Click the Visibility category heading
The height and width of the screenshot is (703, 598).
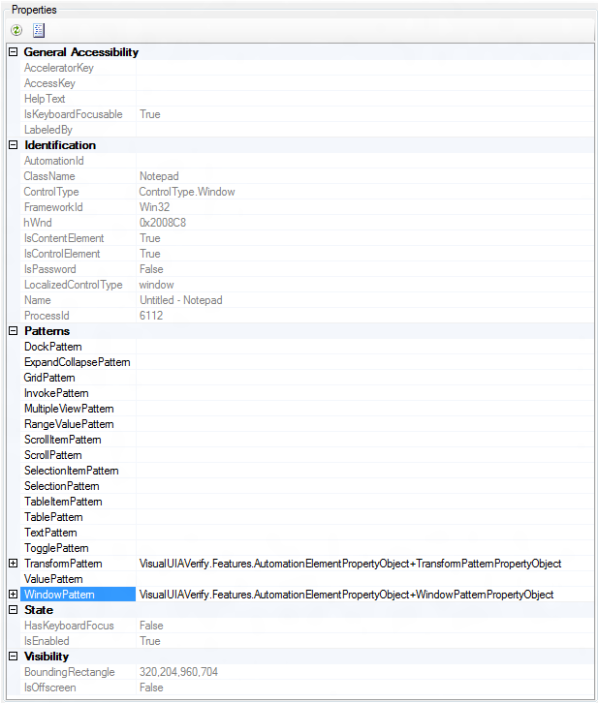coord(47,657)
